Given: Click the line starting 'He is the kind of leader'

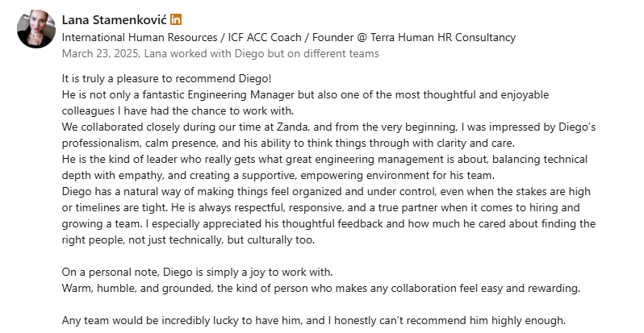Looking at the screenshot, I should [x=324, y=159].
